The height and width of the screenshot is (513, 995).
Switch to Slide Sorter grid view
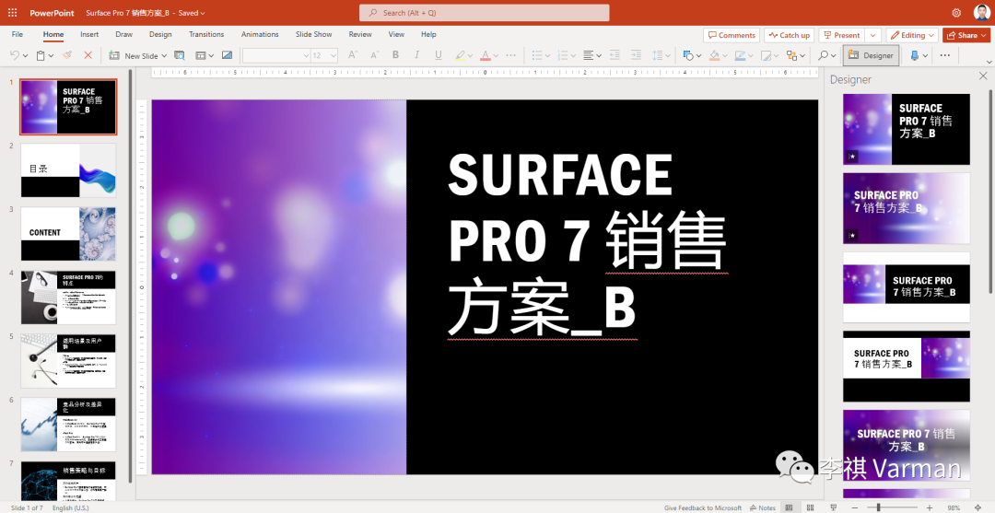click(x=811, y=507)
